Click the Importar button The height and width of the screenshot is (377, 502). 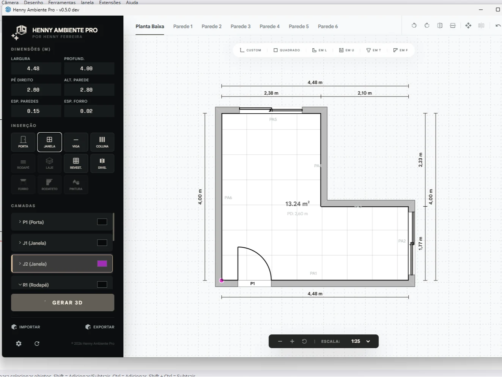[25, 327]
